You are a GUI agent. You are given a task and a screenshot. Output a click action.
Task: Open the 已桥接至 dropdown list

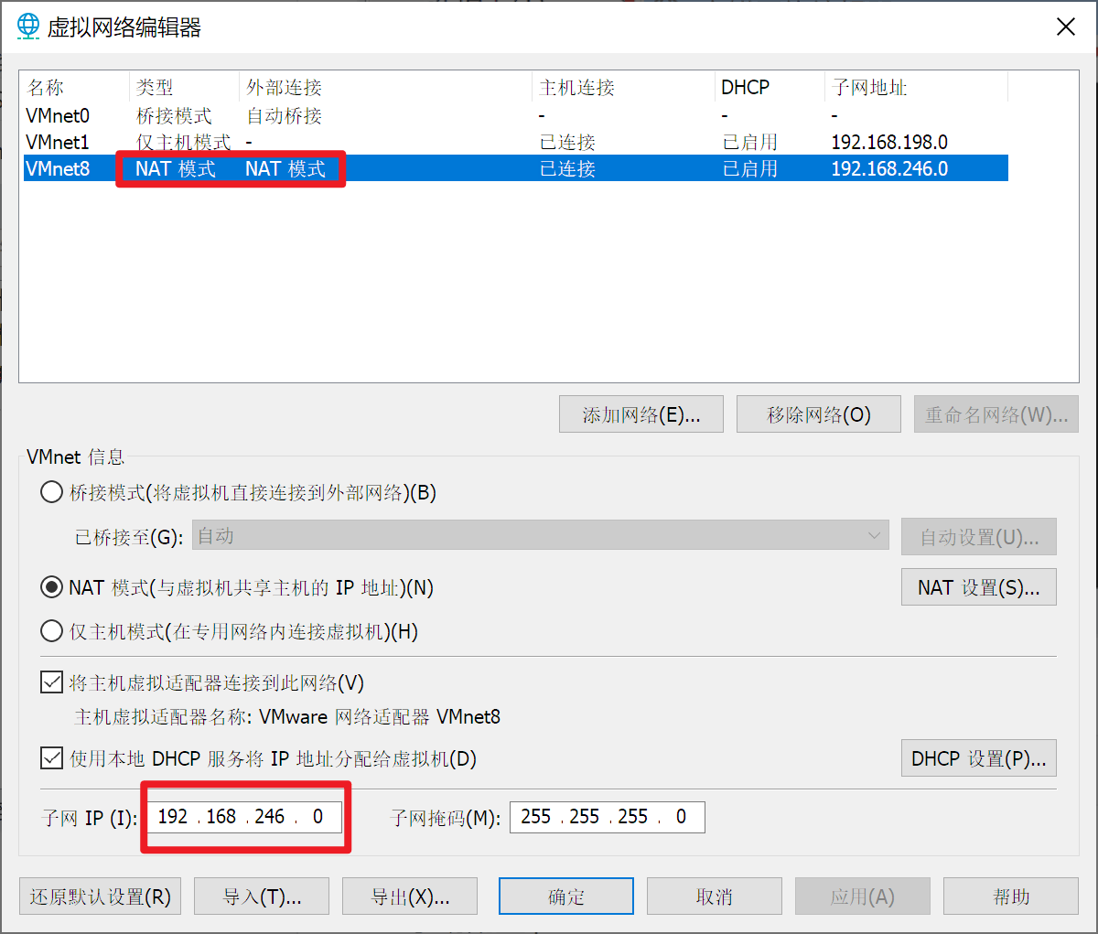[540, 536]
